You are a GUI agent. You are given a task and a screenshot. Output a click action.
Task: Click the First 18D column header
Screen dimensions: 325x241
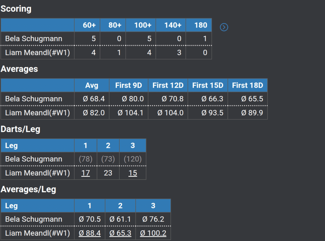(x=248, y=86)
